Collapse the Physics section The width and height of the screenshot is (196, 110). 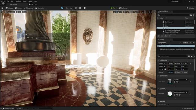pos(158,102)
